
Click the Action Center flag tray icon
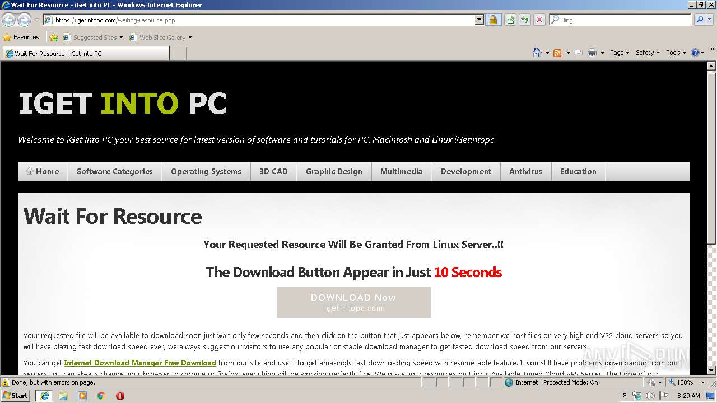[x=664, y=396]
